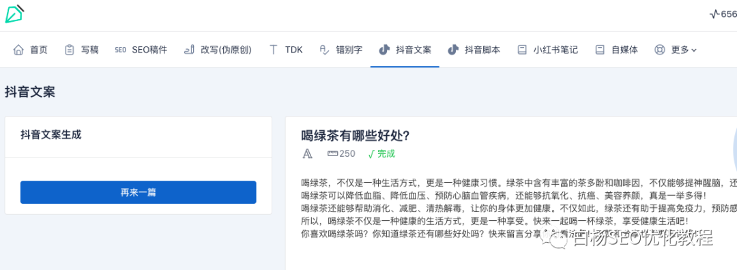Viewport: 737px width, 270px height.
Task: Click the 抖音文案生成 panel title
Action: click(x=50, y=135)
